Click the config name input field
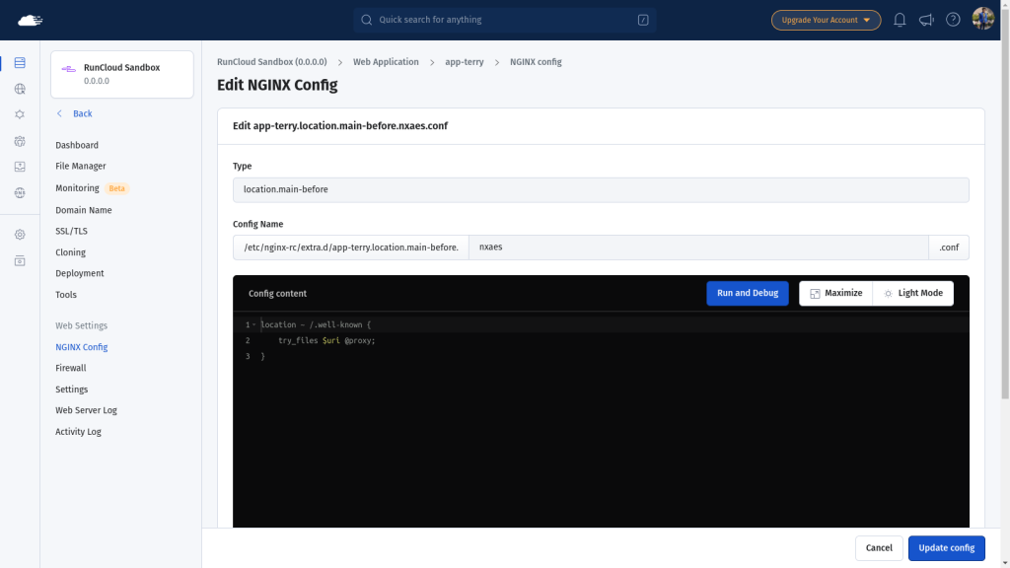 (x=698, y=247)
